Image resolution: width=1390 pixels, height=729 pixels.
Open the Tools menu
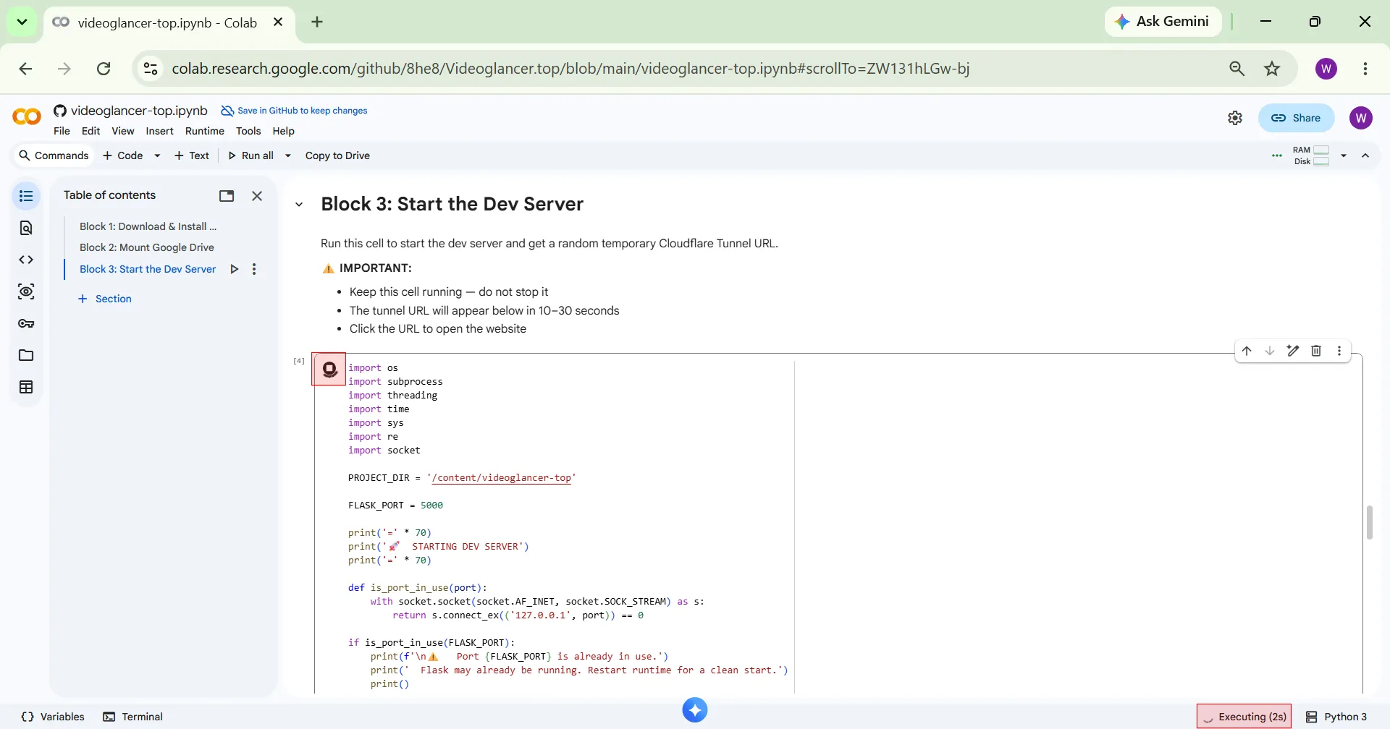248,131
